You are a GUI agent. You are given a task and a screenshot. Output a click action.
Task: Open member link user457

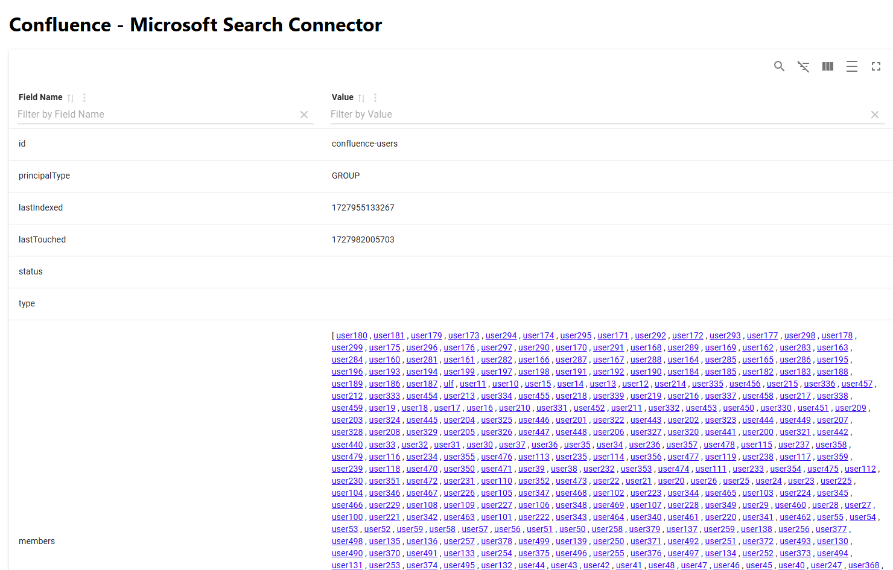[857, 384]
